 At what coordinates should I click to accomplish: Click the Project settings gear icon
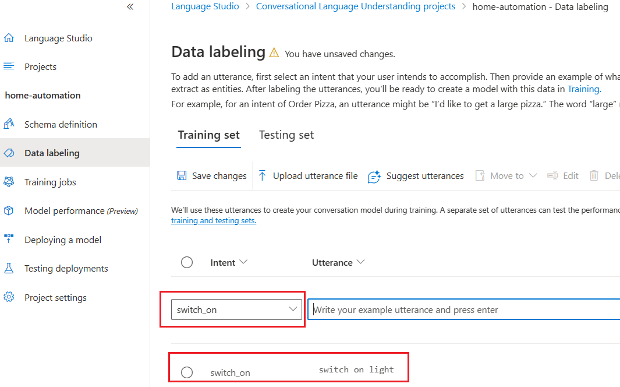click(9, 297)
